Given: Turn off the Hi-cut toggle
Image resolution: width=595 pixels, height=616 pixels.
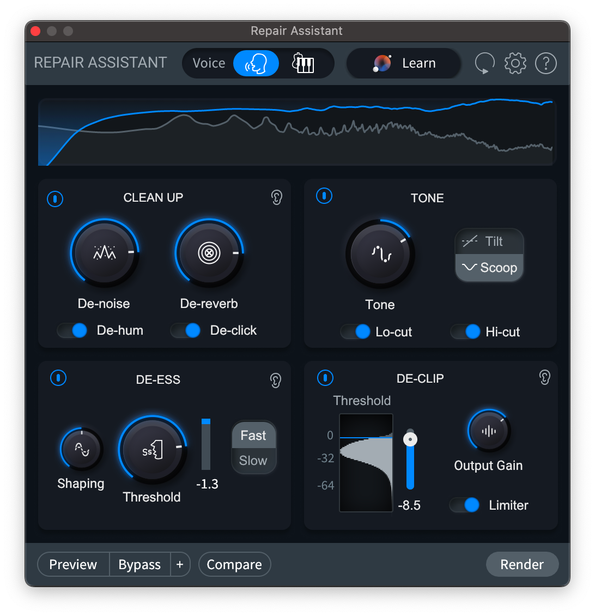Looking at the screenshot, I should click(x=466, y=331).
